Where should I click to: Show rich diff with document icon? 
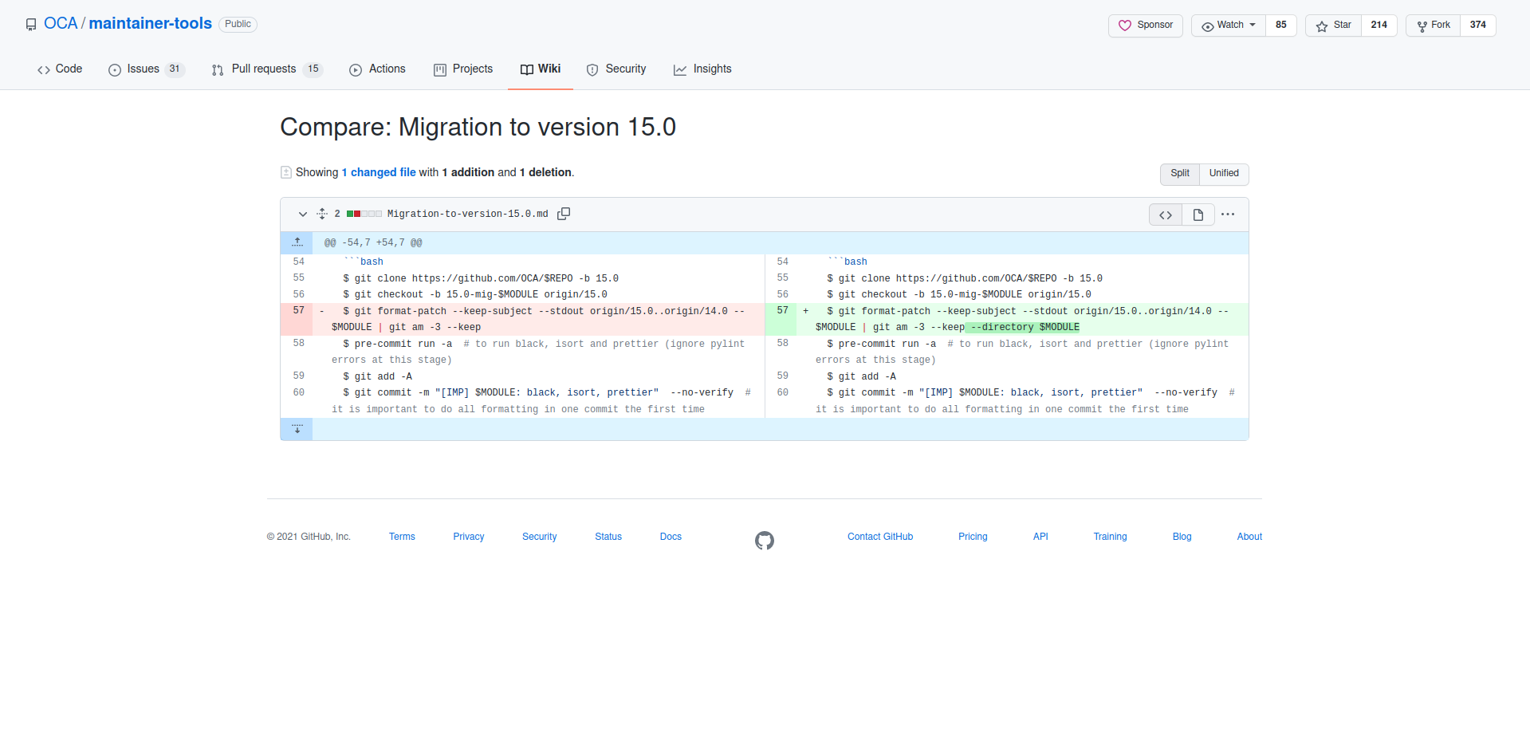tap(1198, 215)
